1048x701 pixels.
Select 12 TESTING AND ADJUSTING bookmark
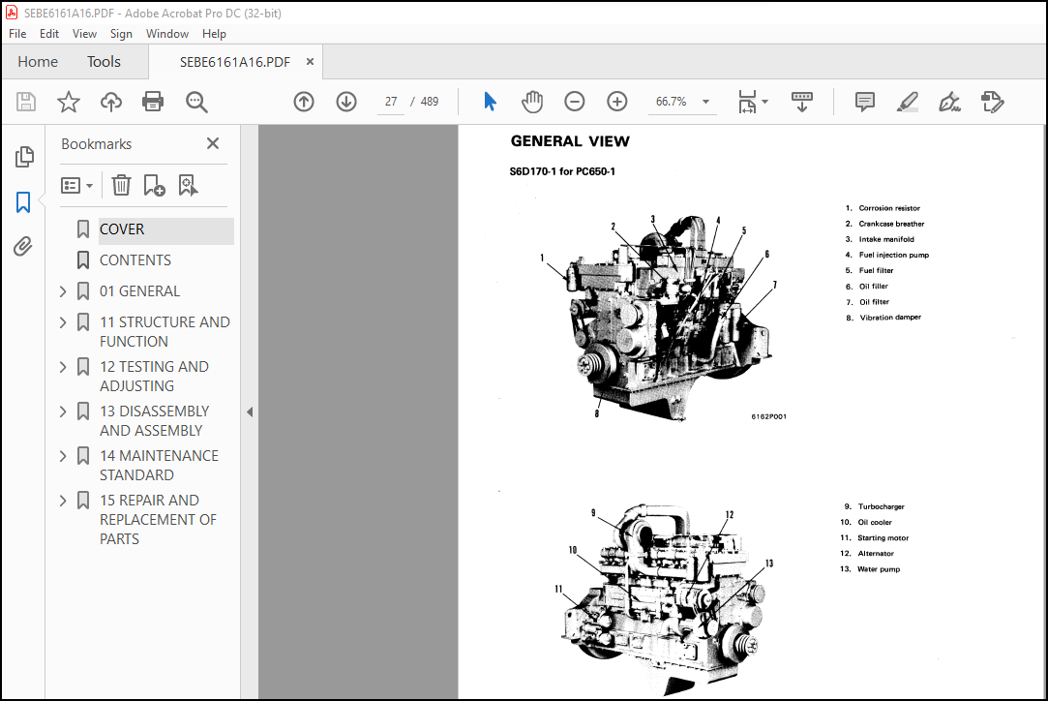coord(154,377)
